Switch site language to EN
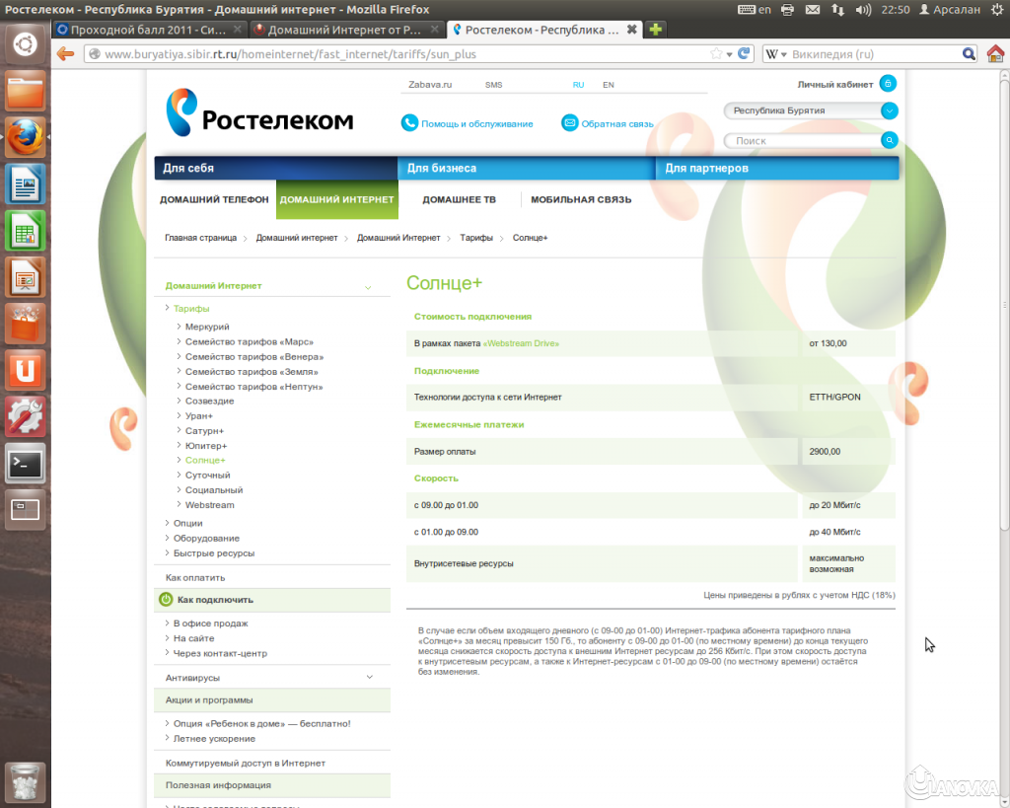The height and width of the screenshot is (808, 1010). 608,85
